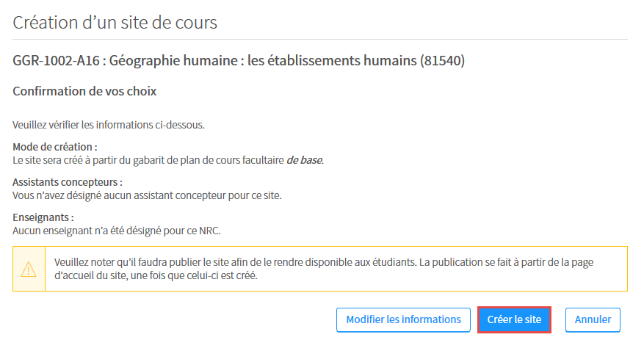
Task: Click the publication notice text in the yellow box
Action: [324, 269]
